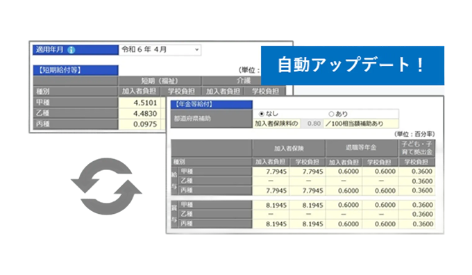Click the 甲種 value 4.5101 cell
This screenshot has height=275, width=472.
point(140,103)
